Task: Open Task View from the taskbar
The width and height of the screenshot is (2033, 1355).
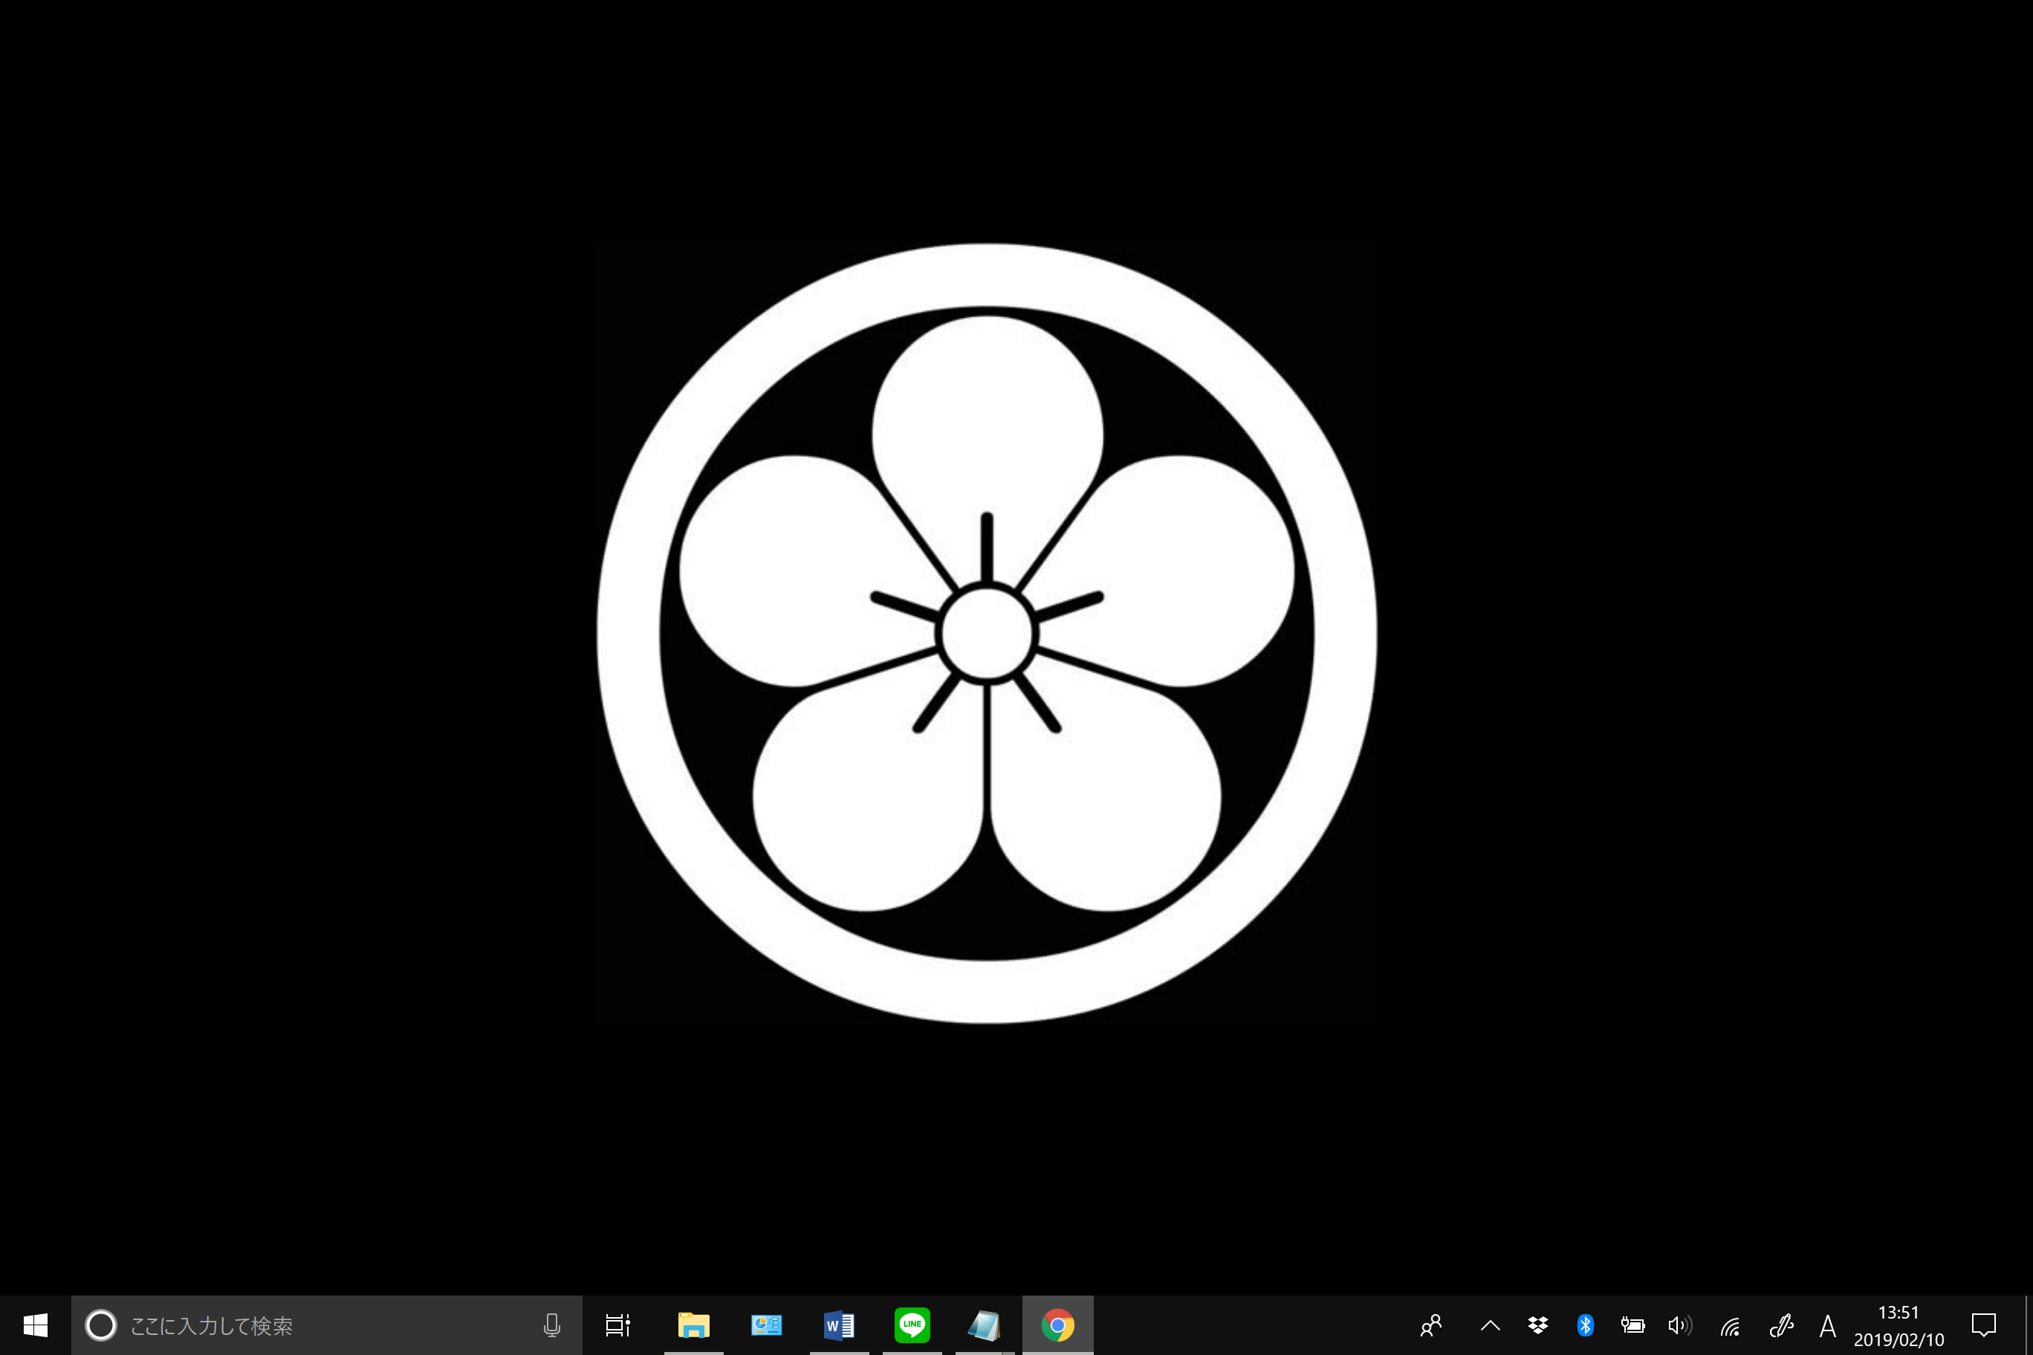Action: (617, 1325)
